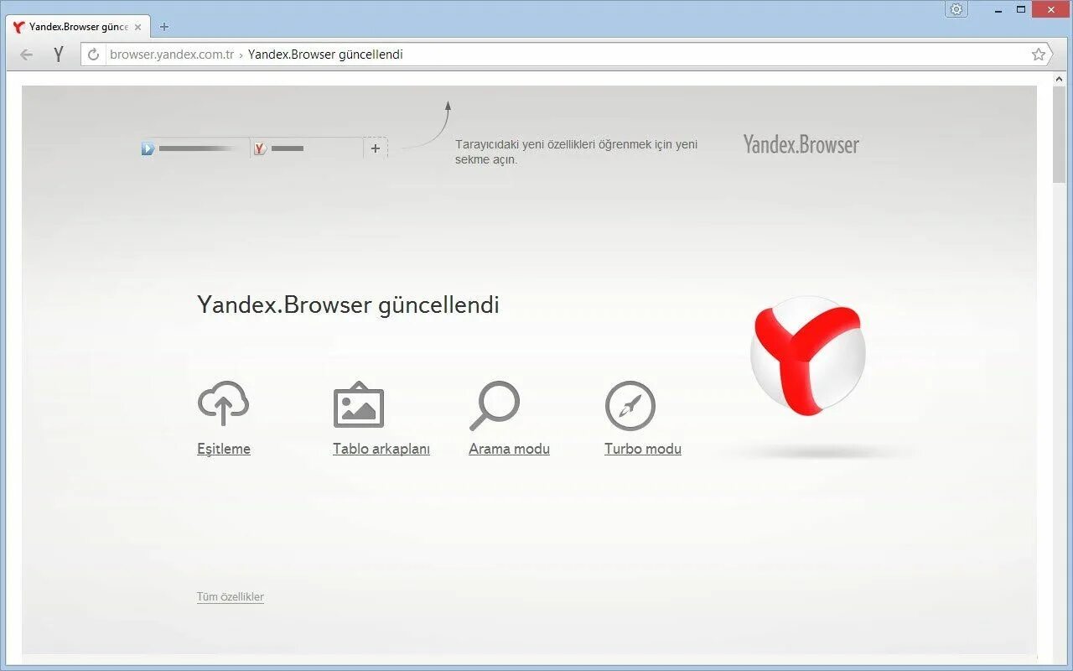Click the blue play tab icon in illustration

tap(148, 148)
